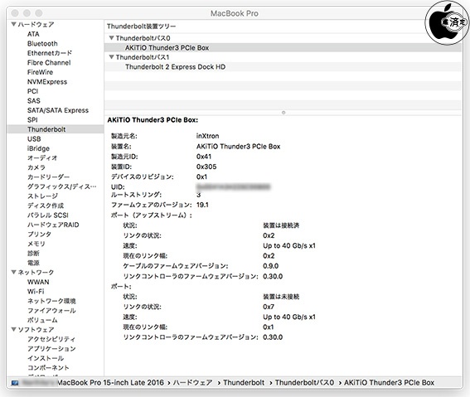470x397 pixels.
Task: Open ファイアウォール in the sidebar
Action: [51, 311]
